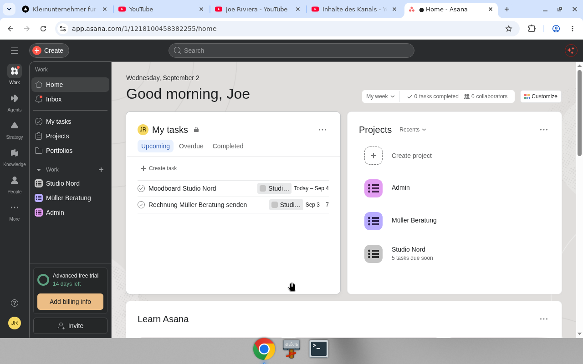Open Projects widget options ellipsis

point(544,130)
